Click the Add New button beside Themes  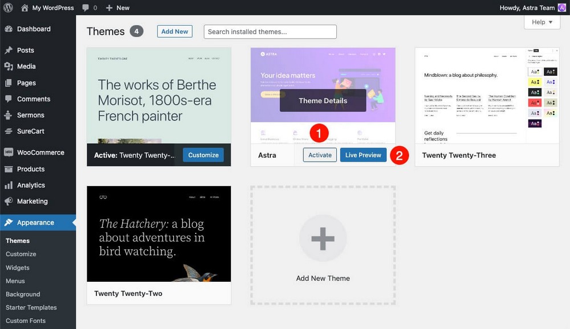[x=174, y=31]
